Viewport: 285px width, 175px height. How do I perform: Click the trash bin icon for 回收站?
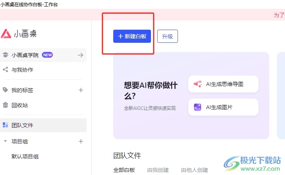pos(5,105)
